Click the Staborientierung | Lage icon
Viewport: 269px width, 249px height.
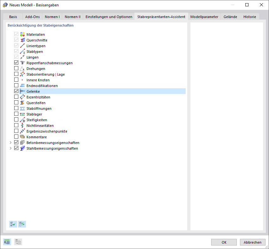point(22,74)
